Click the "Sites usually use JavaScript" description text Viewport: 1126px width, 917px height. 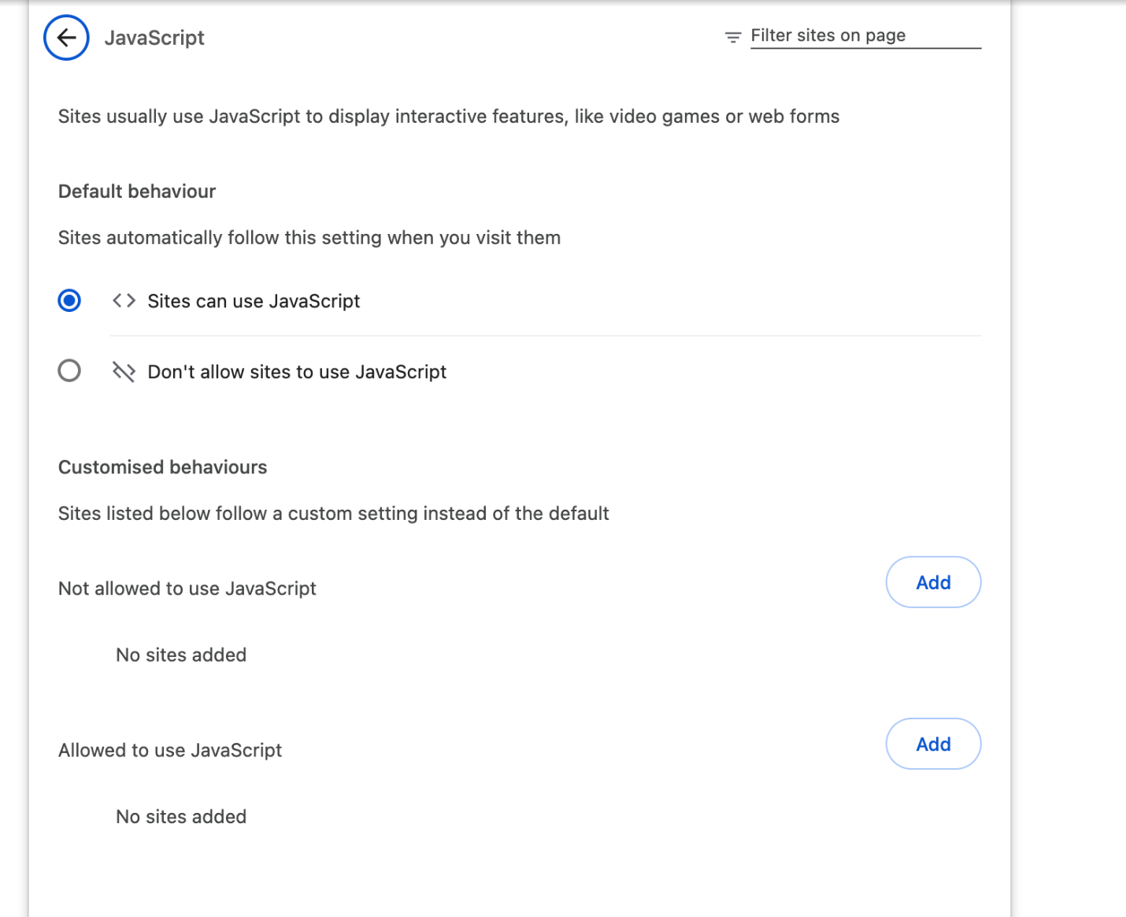449,117
